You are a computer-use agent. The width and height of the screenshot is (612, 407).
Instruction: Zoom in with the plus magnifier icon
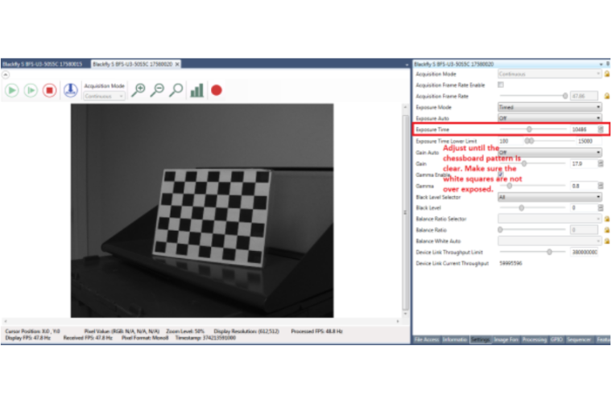[139, 90]
